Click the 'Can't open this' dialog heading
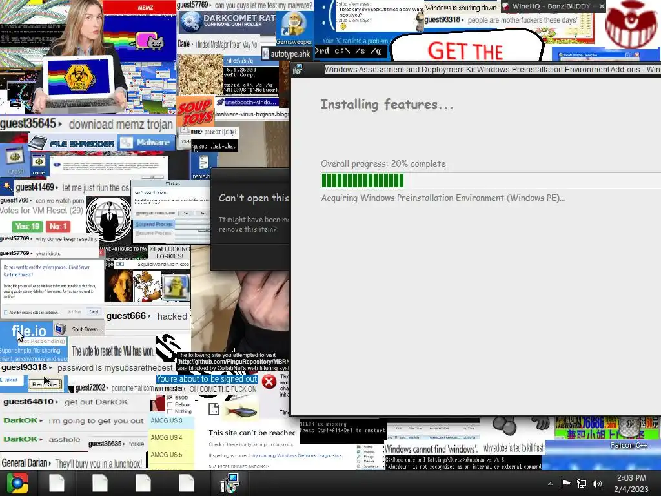The width and height of the screenshot is (661, 496). click(254, 198)
